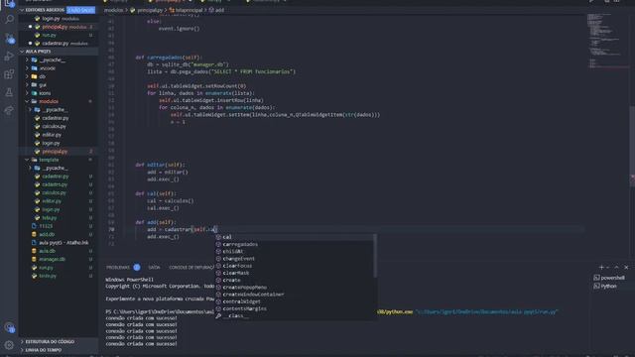635x357 pixels.
Task: Open manager.db file
Action: (52, 259)
